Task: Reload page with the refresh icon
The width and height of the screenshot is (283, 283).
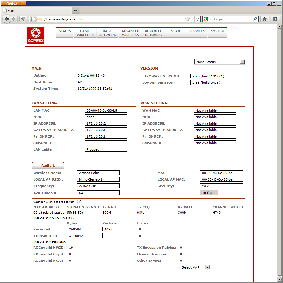Action: [198, 19]
